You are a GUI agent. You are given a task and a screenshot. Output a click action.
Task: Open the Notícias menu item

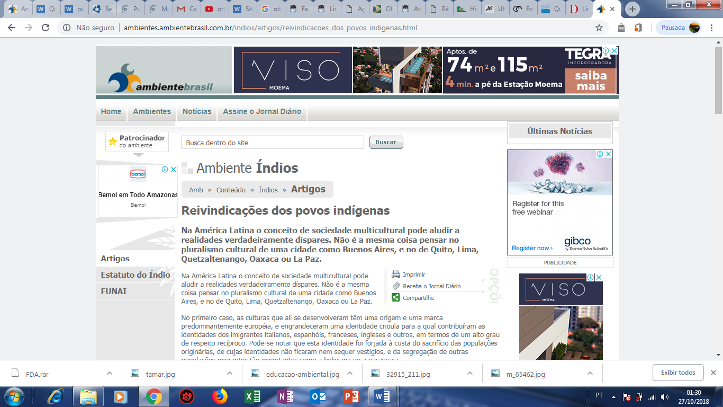point(197,111)
